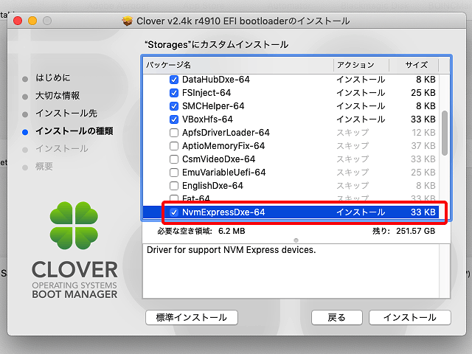The image size is (472, 354).
Task: Uncheck the VBoxHfs-64 checkbox
Action: click(x=174, y=119)
